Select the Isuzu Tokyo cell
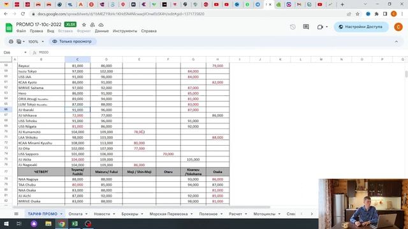 tap(41, 71)
